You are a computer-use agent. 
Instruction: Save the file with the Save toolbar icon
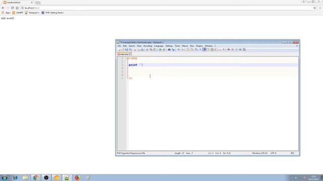point(127,49)
